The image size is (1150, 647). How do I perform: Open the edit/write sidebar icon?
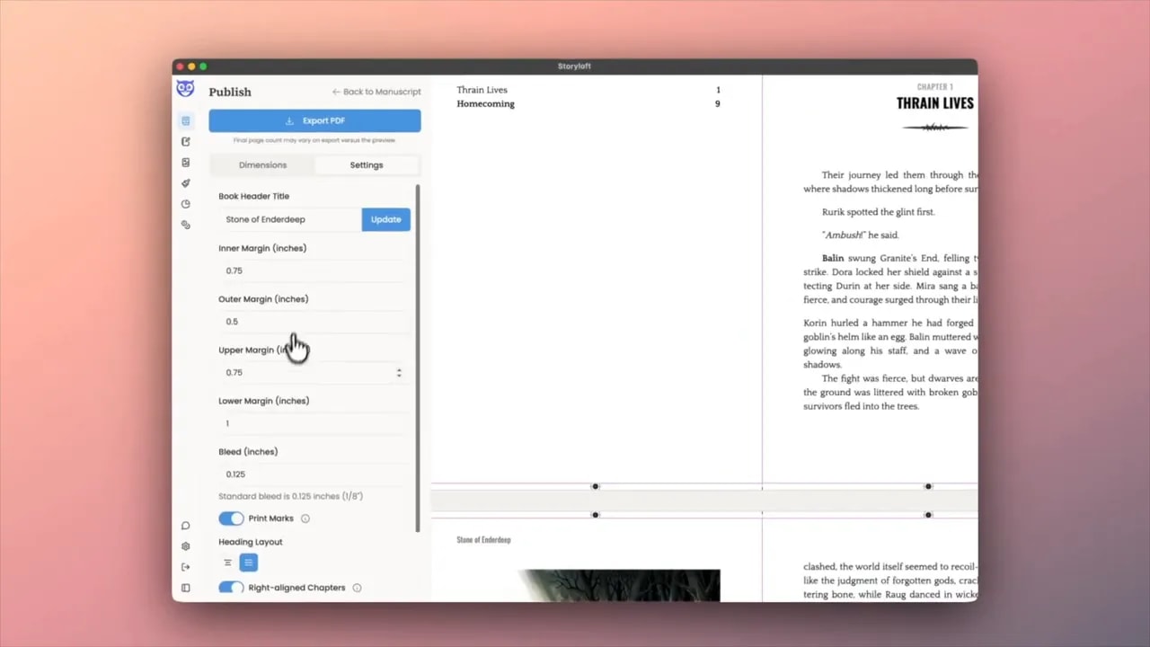tap(186, 141)
